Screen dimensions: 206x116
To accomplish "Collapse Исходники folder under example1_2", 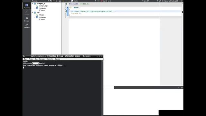I will [35, 8].
